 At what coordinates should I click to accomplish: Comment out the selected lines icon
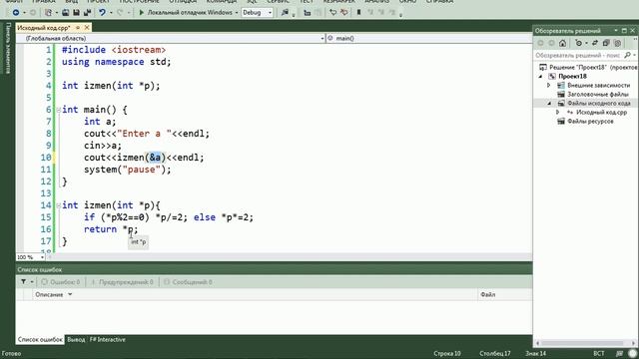332,13
